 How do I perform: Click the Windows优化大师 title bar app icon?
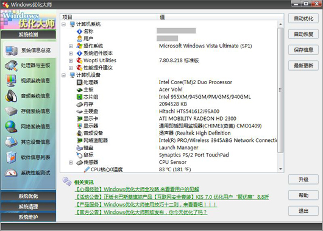tap(5, 4)
